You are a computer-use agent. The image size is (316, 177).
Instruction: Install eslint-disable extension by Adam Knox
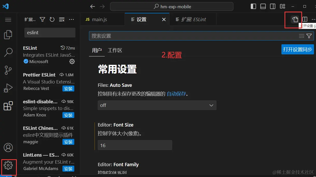pos(68,115)
